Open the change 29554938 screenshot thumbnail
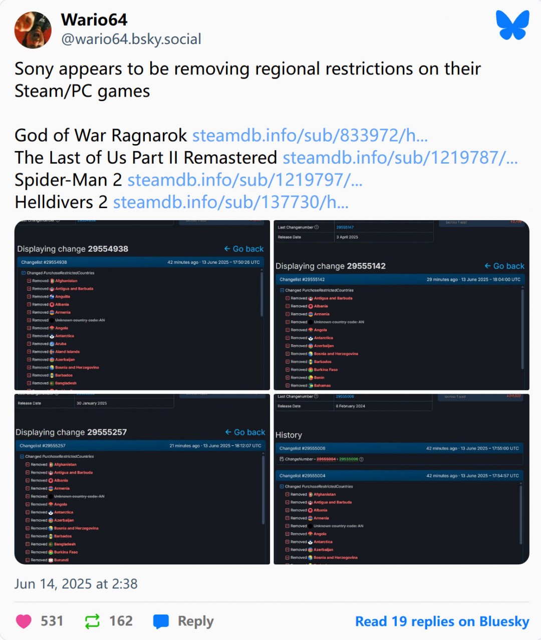The width and height of the screenshot is (541, 640). pos(142,305)
